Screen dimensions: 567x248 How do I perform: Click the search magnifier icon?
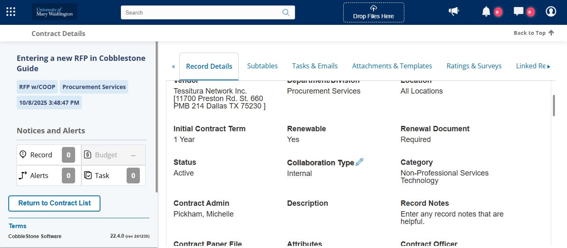[x=286, y=12]
